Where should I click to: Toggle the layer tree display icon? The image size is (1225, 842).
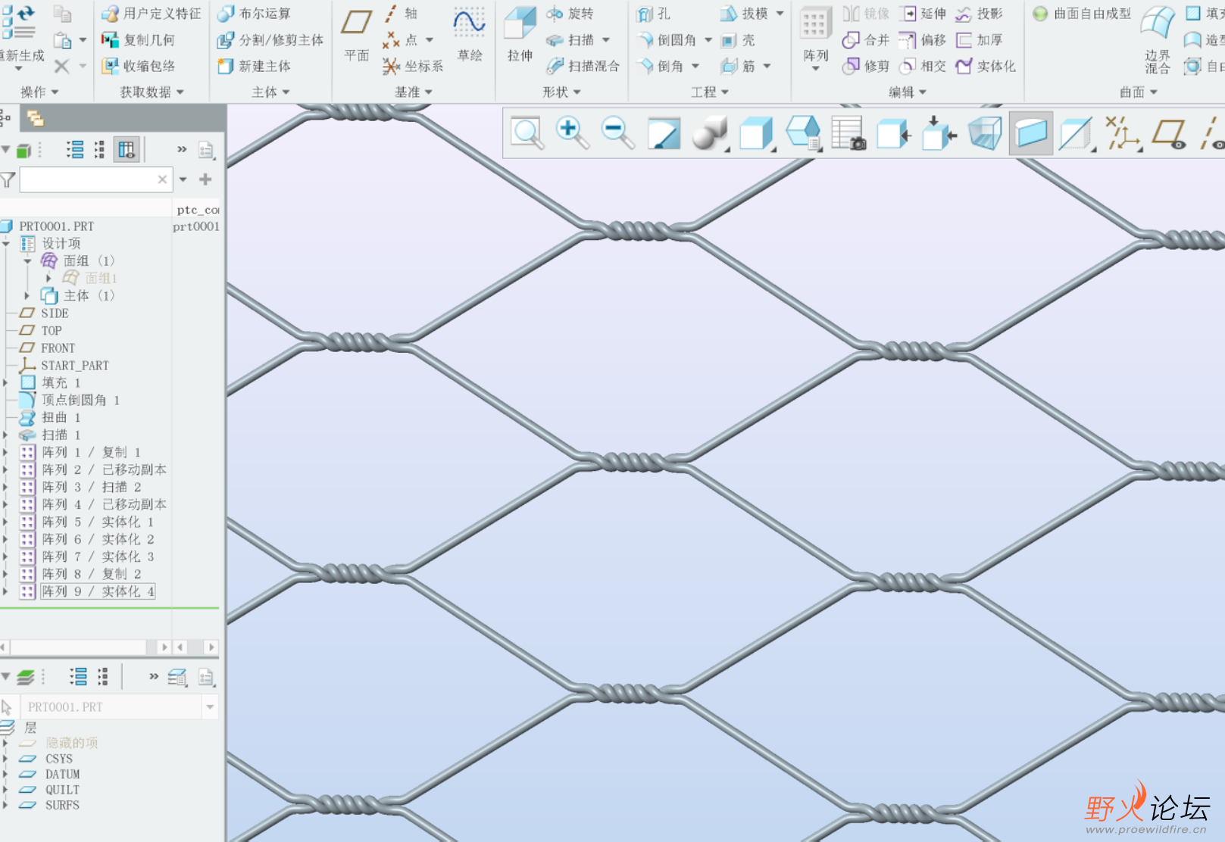point(25,676)
